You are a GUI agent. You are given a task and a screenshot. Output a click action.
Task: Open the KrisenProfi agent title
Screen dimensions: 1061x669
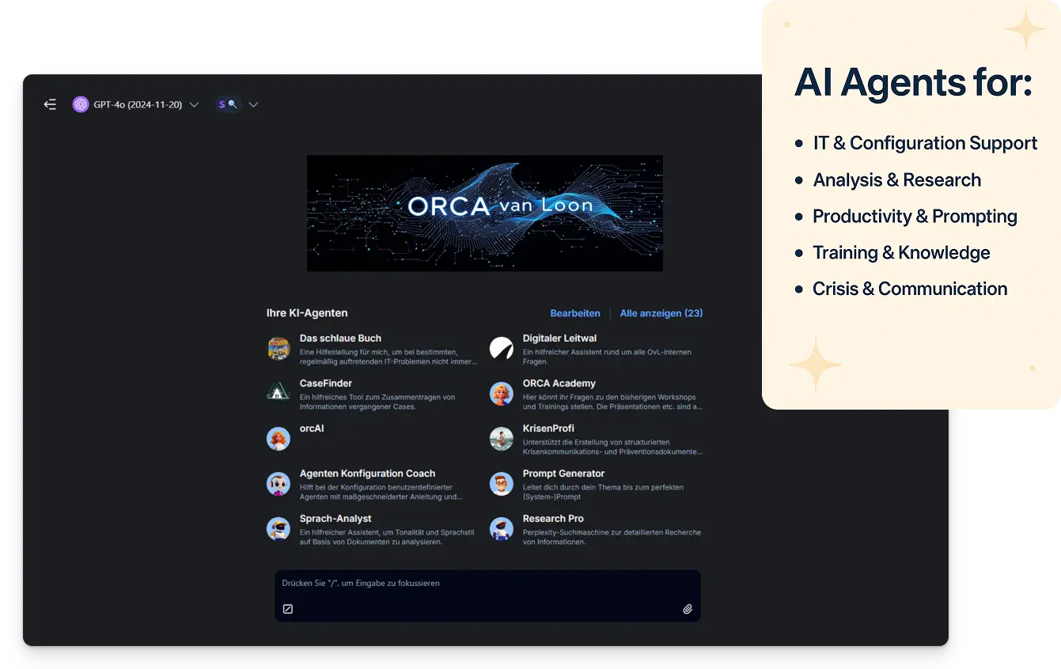pyautogui.click(x=548, y=429)
